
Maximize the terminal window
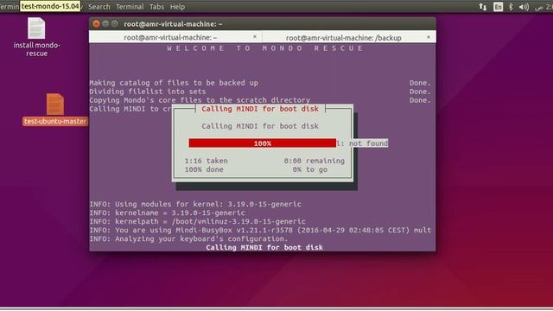coord(115,24)
